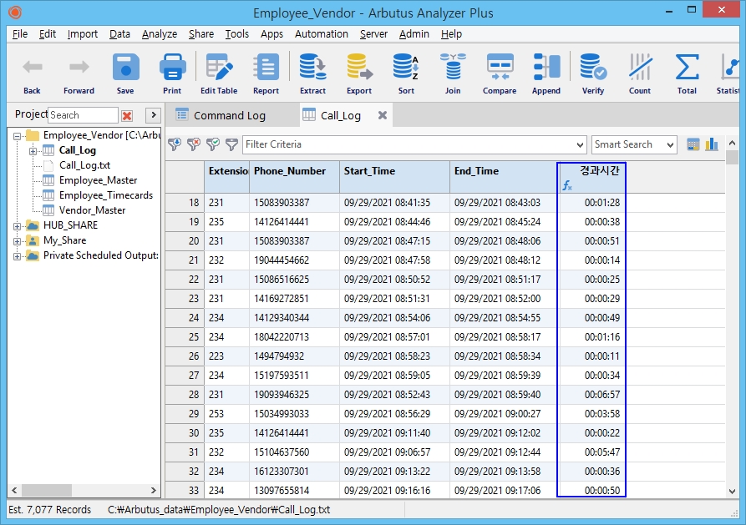This screenshot has width=746, height=525.
Task: Open the File menu
Action: (20, 34)
